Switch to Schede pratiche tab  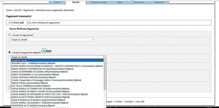[99, 2]
